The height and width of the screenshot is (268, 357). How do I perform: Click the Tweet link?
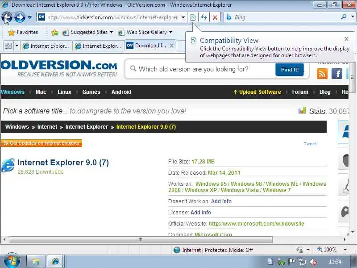(310, 143)
